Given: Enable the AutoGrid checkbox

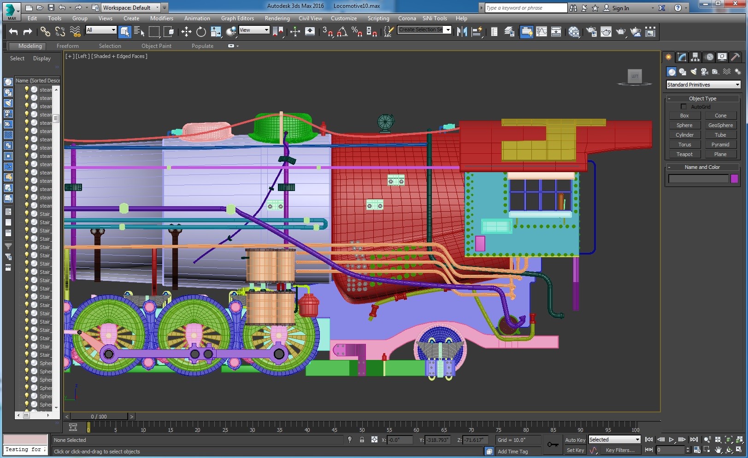Looking at the screenshot, I should [683, 107].
